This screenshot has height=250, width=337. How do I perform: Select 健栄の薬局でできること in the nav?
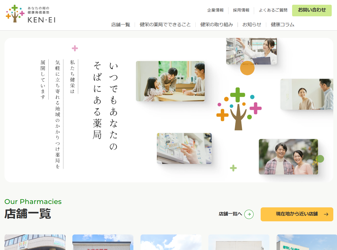[165, 24]
